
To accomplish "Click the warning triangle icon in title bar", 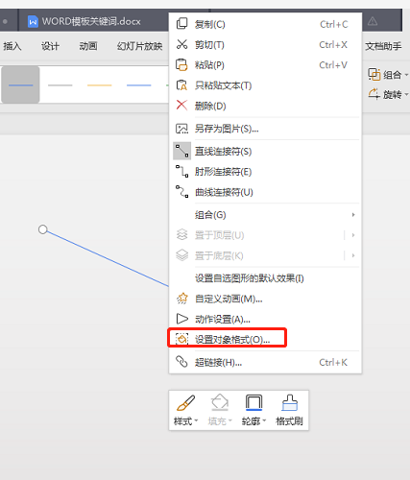I will pos(373,21).
